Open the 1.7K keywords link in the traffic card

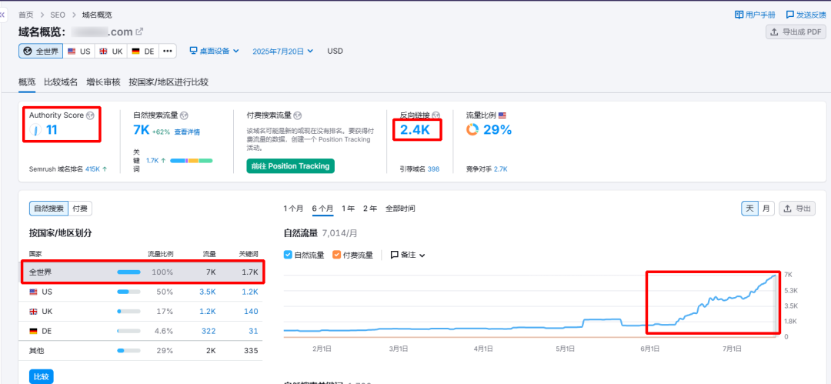tap(152, 159)
